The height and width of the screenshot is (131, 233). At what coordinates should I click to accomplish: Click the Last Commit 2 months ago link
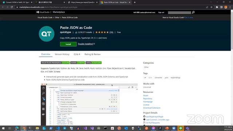(x=158, y=120)
